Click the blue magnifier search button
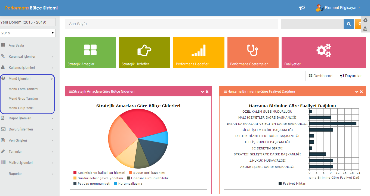Screen dimensions: 370x196 point(349,24)
